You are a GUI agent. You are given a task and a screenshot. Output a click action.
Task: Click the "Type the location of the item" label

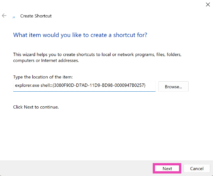click(43, 77)
